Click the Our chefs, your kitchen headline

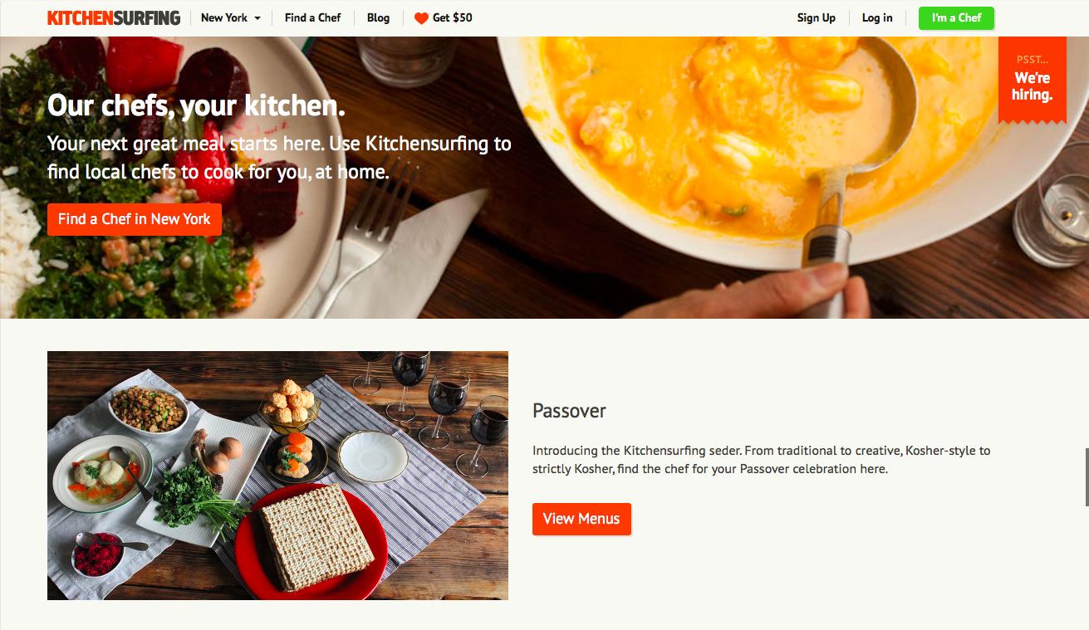click(x=196, y=105)
